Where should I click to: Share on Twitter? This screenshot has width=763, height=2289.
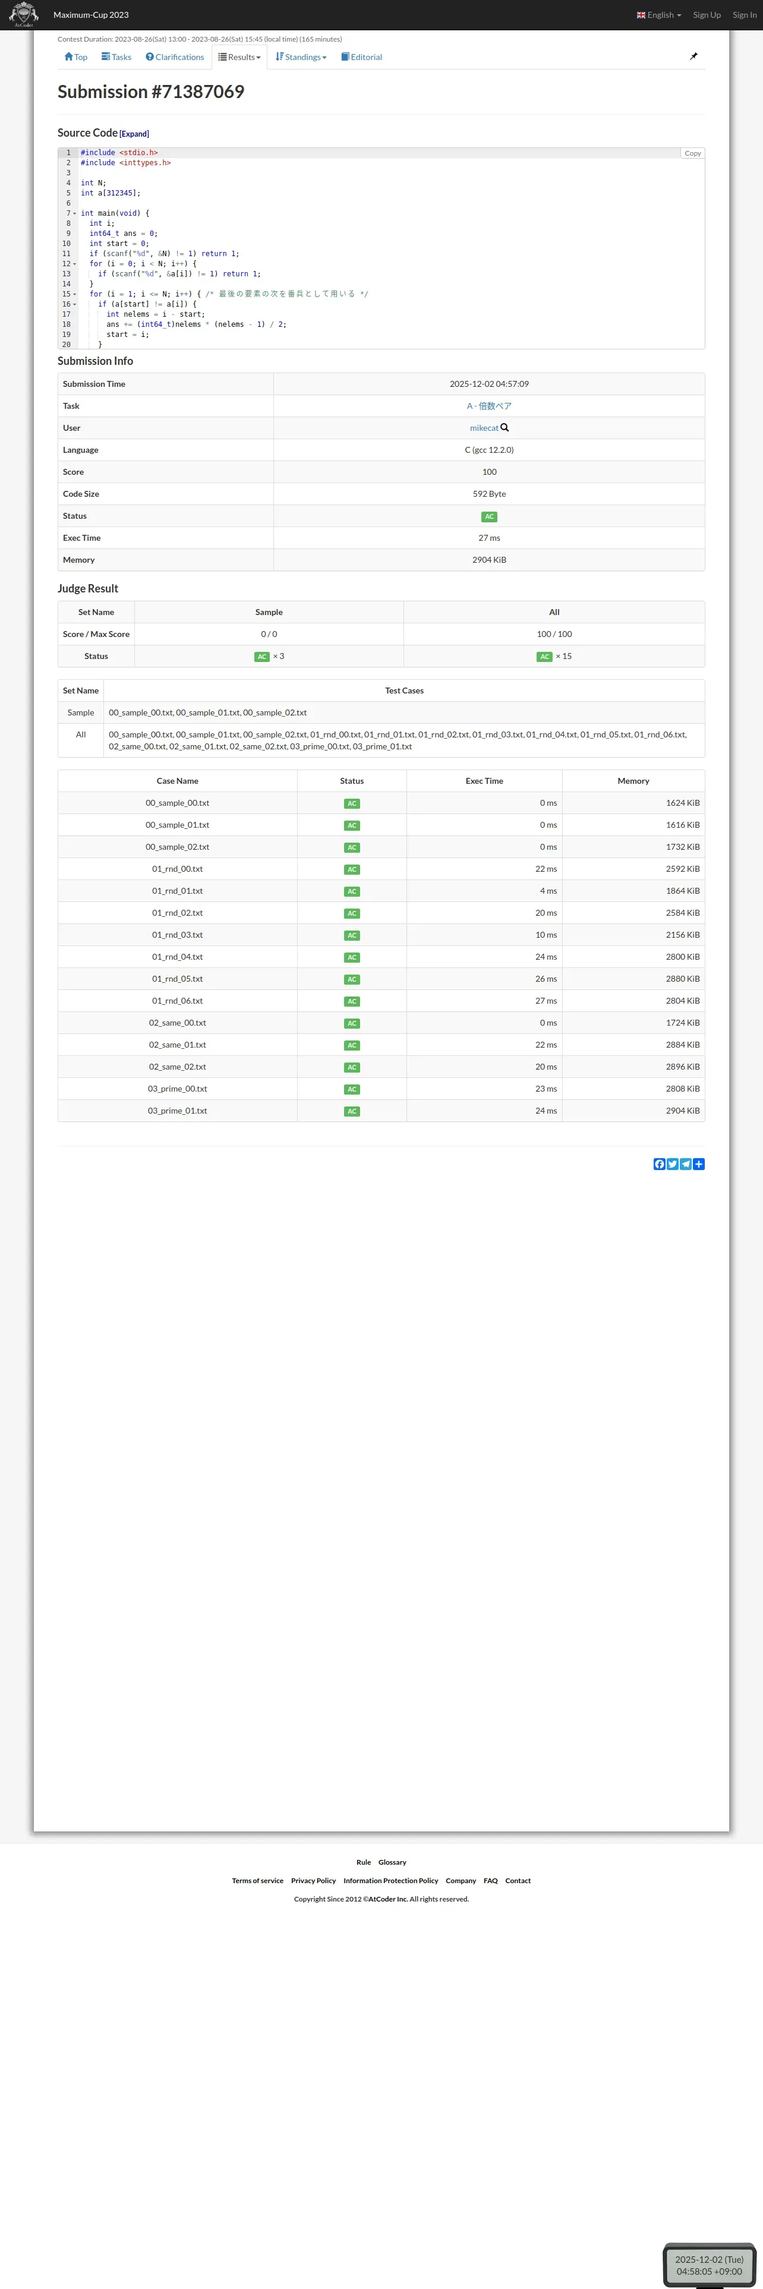click(x=673, y=1164)
